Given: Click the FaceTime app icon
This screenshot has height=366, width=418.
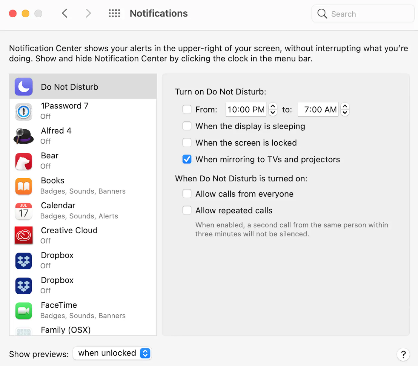Looking at the screenshot, I should coord(23,311).
